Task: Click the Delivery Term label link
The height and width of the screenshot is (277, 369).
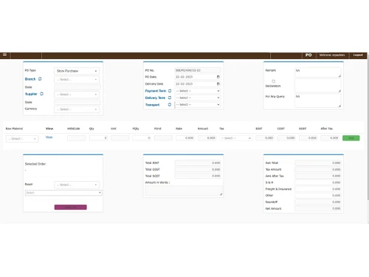Action: pos(155,98)
